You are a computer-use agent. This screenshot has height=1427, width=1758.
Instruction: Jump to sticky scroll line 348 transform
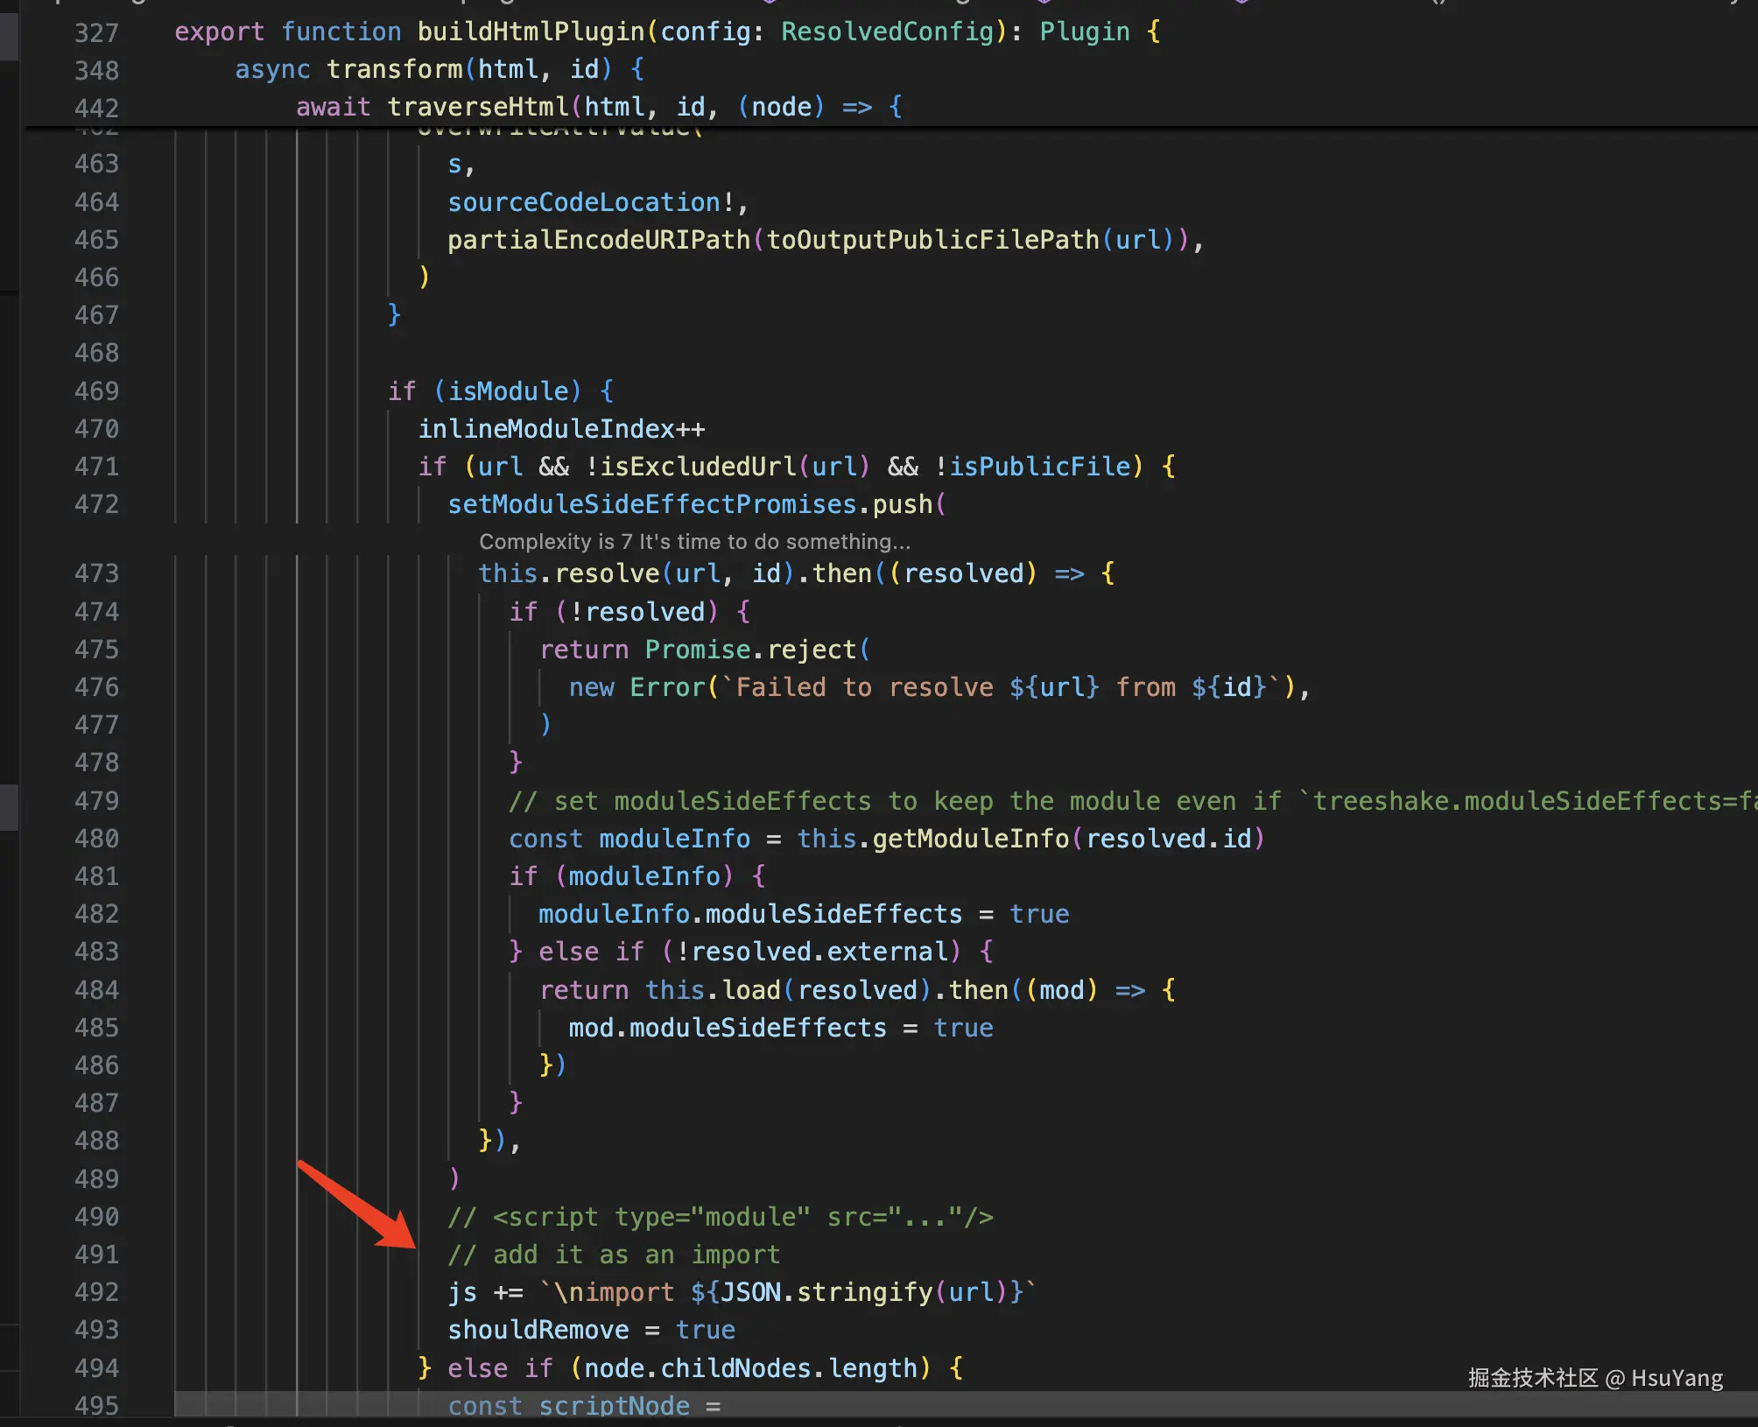(x=394, y=69)
